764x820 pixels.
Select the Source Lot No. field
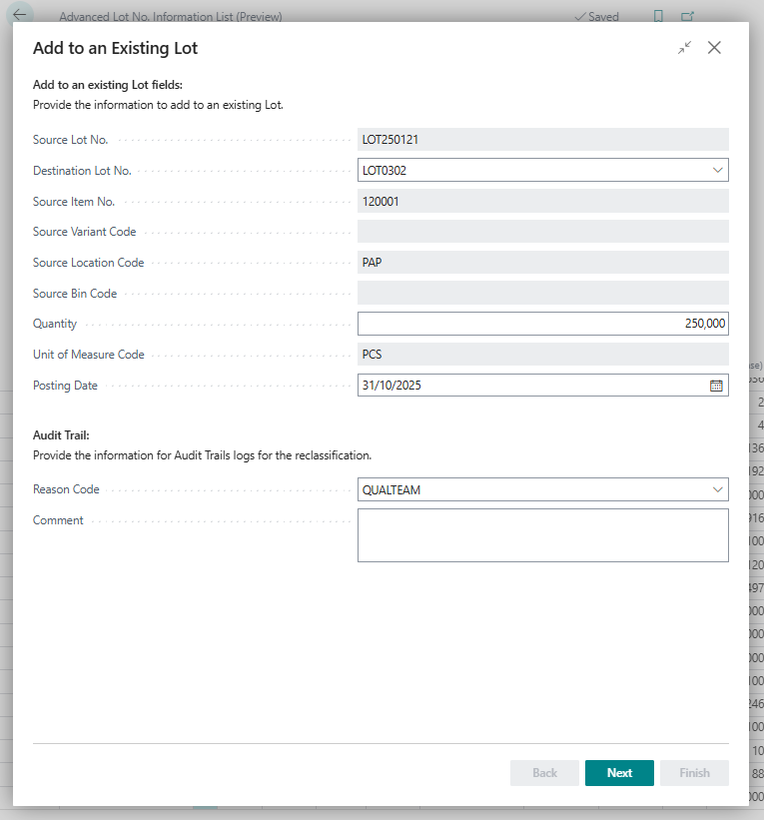(542, 140)
